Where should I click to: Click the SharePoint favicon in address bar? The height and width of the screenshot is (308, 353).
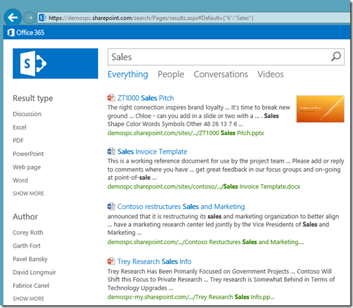(43, 18)
